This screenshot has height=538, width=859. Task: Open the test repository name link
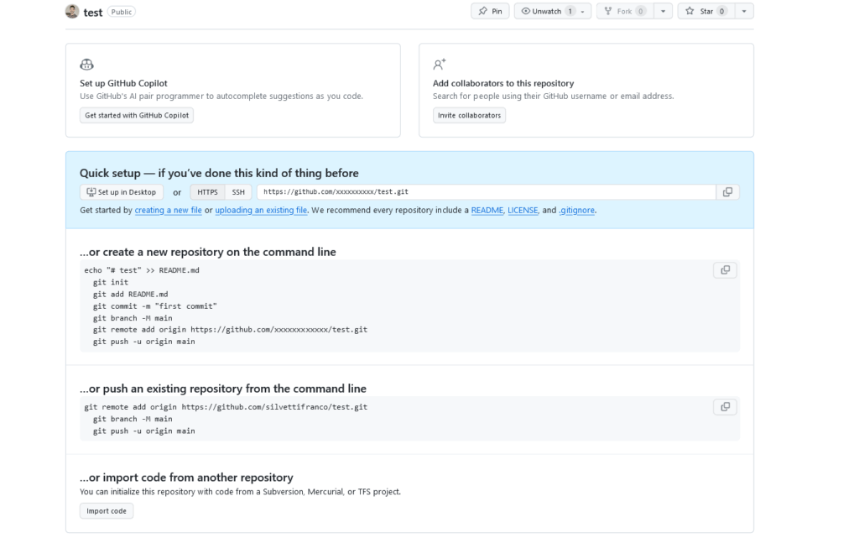coord(92,12)
